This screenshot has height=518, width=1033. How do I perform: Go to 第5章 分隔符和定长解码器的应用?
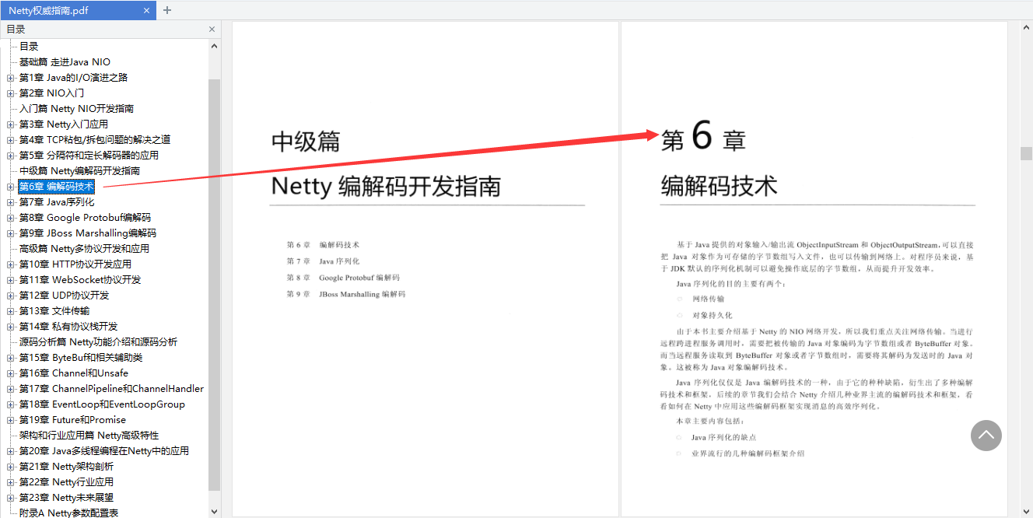tap(89, 156)
